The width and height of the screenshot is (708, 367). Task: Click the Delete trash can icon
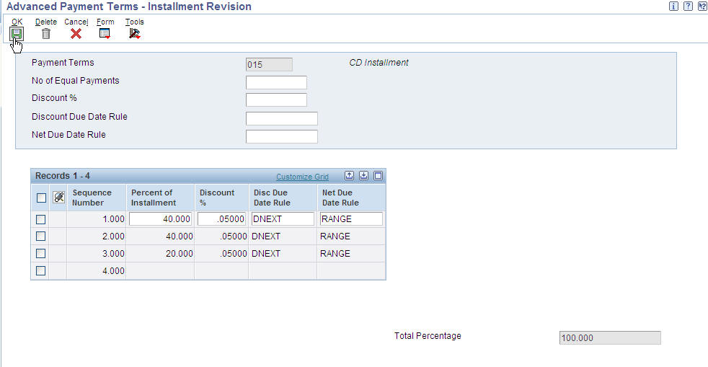(46, 33)
